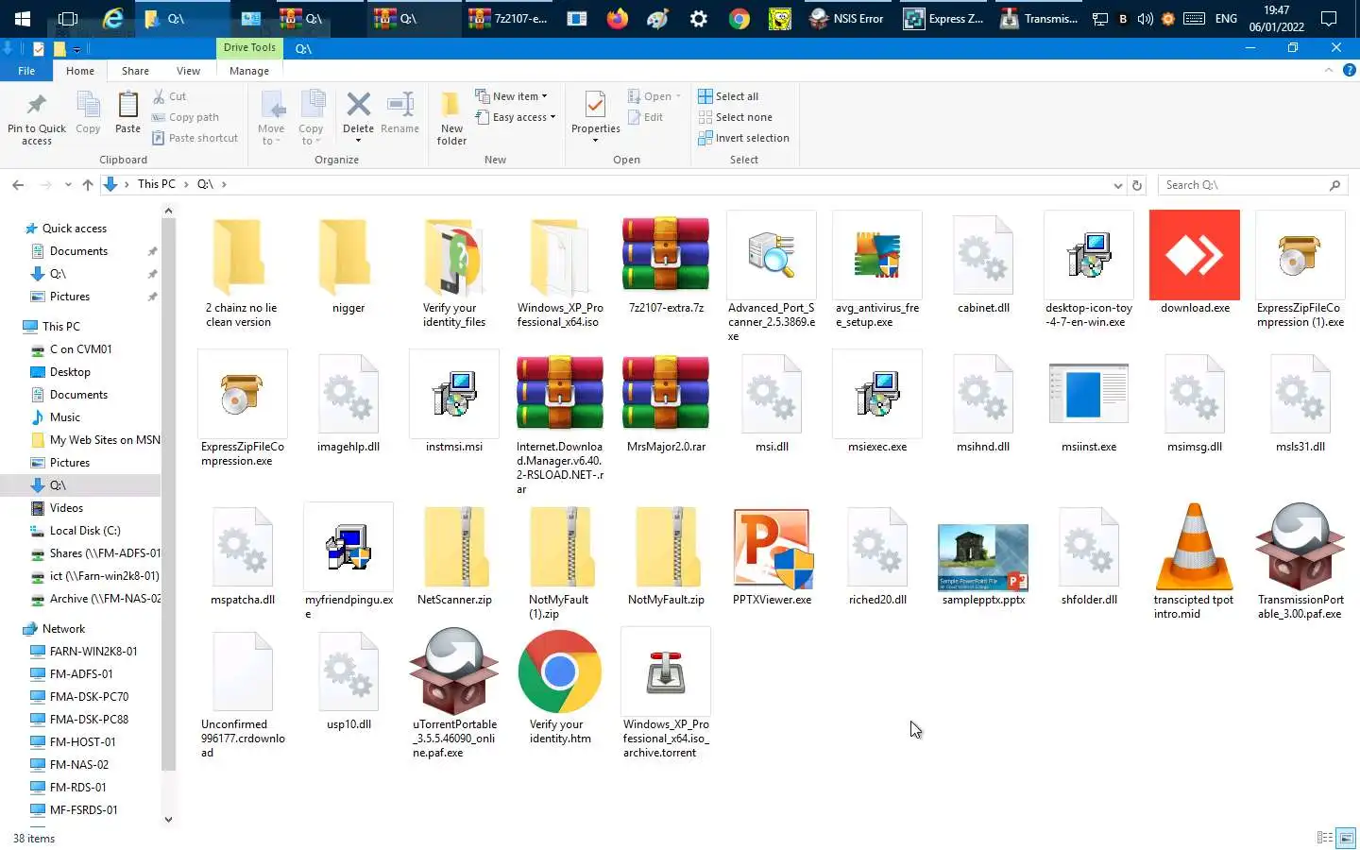Click Select all in the ribbon

click(x=728, y=96)
